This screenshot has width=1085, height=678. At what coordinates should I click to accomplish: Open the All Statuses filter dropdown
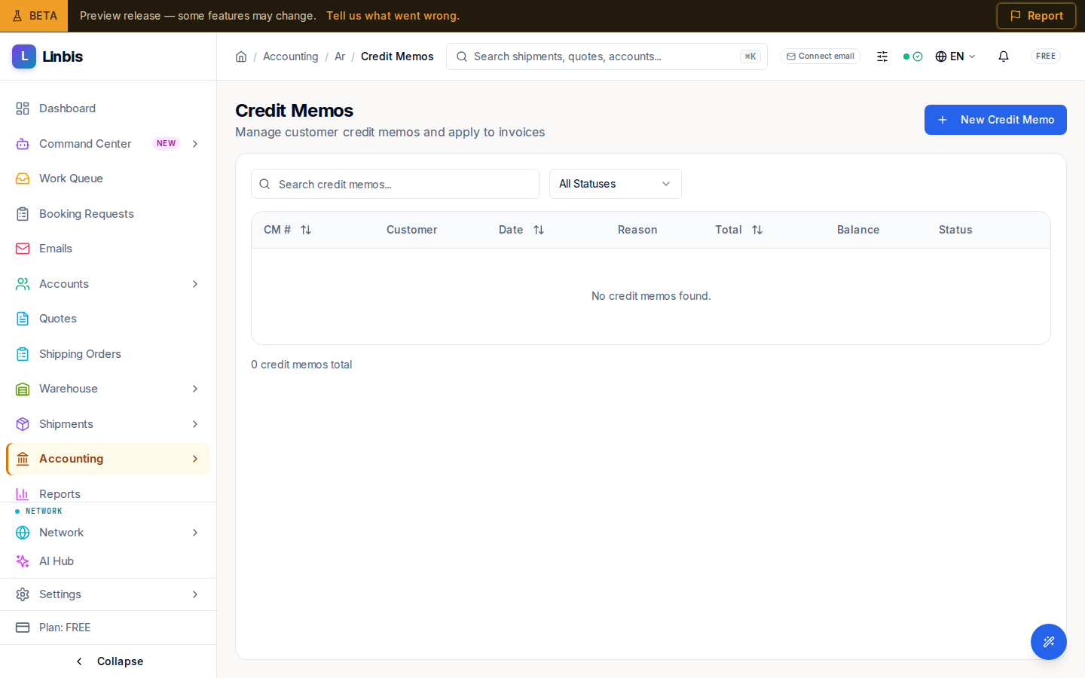tap(616, 184)
